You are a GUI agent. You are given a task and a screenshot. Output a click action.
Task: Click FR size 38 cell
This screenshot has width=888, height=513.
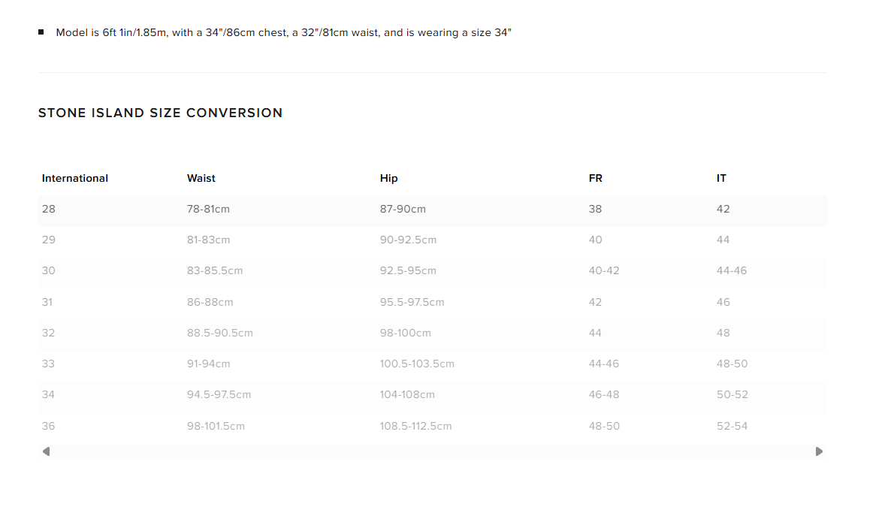[x=595, y=209]
